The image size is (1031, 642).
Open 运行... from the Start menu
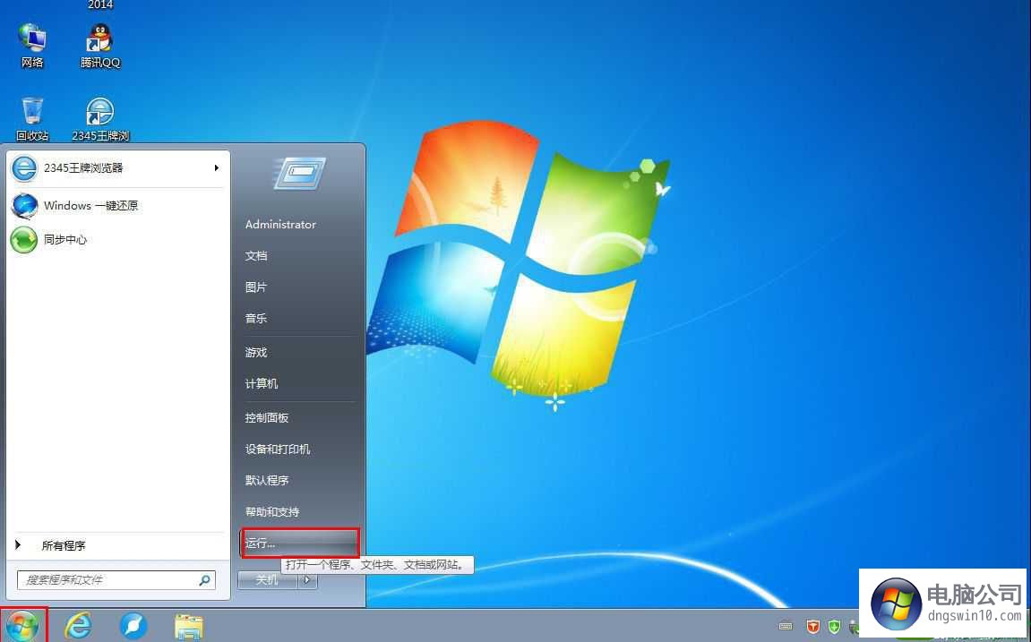tap(300, 544)
